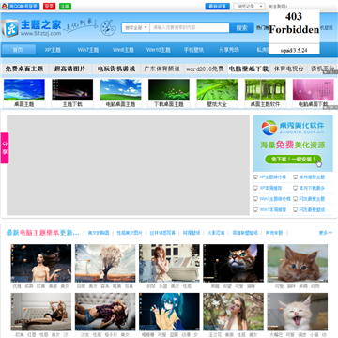Image resolution: width=338 pixels, height=338 pixels.
Task: Open the woman among blossoms thumbnail
Action: 233,312
